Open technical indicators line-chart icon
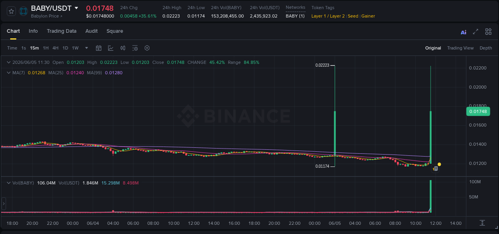 111,48
